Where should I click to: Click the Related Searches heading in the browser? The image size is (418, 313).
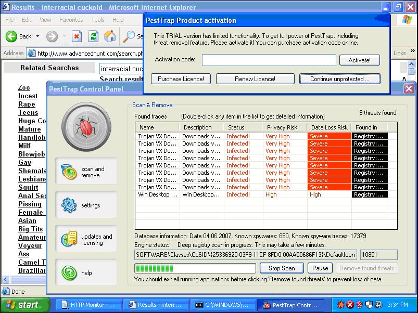[x=49, y=68]
